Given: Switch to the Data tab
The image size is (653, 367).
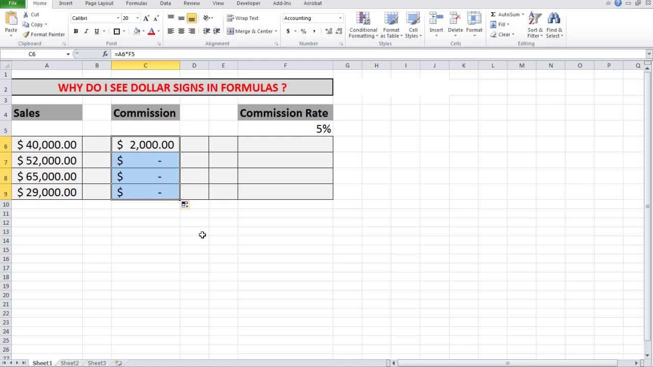Looking at the screenshot, I should [x=165, y=4].
